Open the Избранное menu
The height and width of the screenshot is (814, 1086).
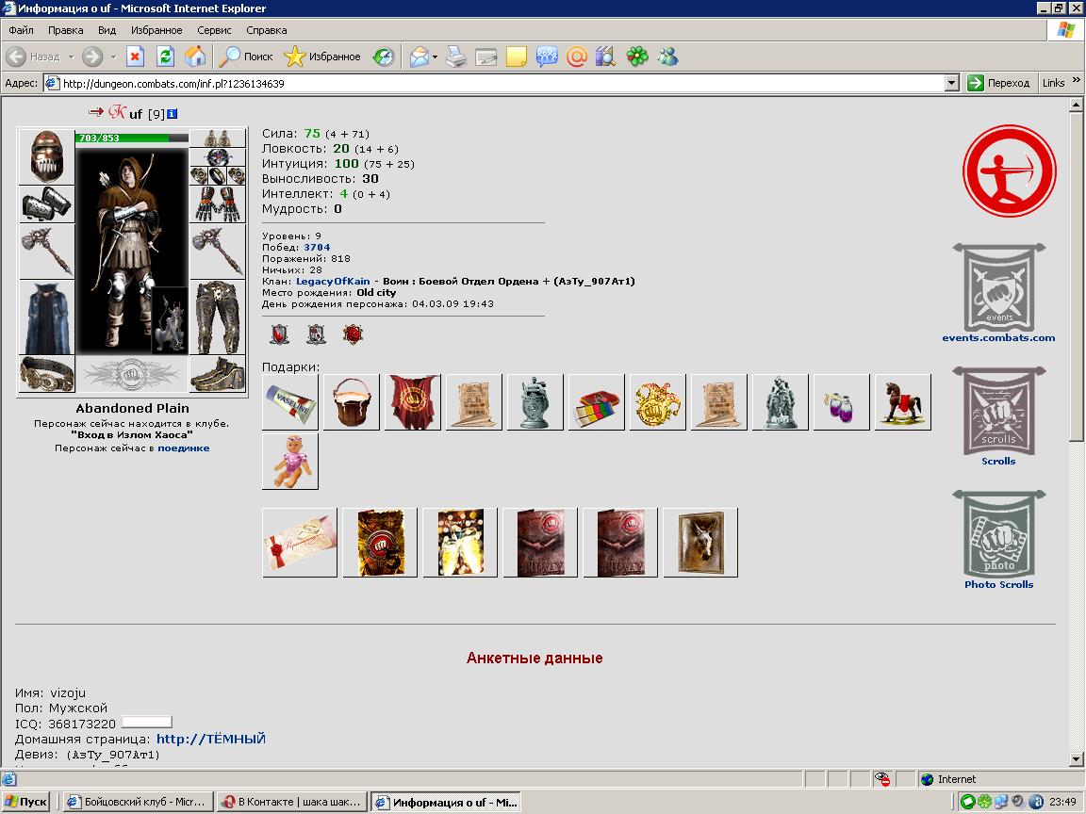coord(156,30)
